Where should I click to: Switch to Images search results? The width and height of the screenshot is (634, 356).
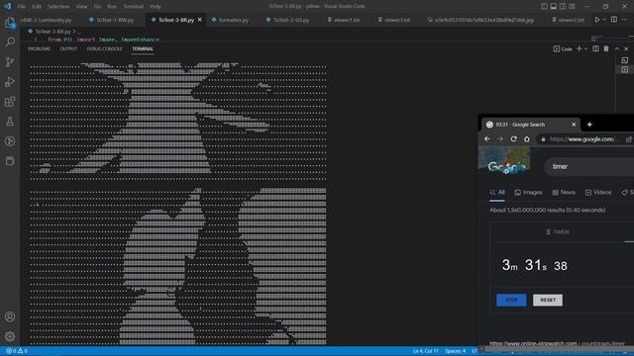pos(528,193)
